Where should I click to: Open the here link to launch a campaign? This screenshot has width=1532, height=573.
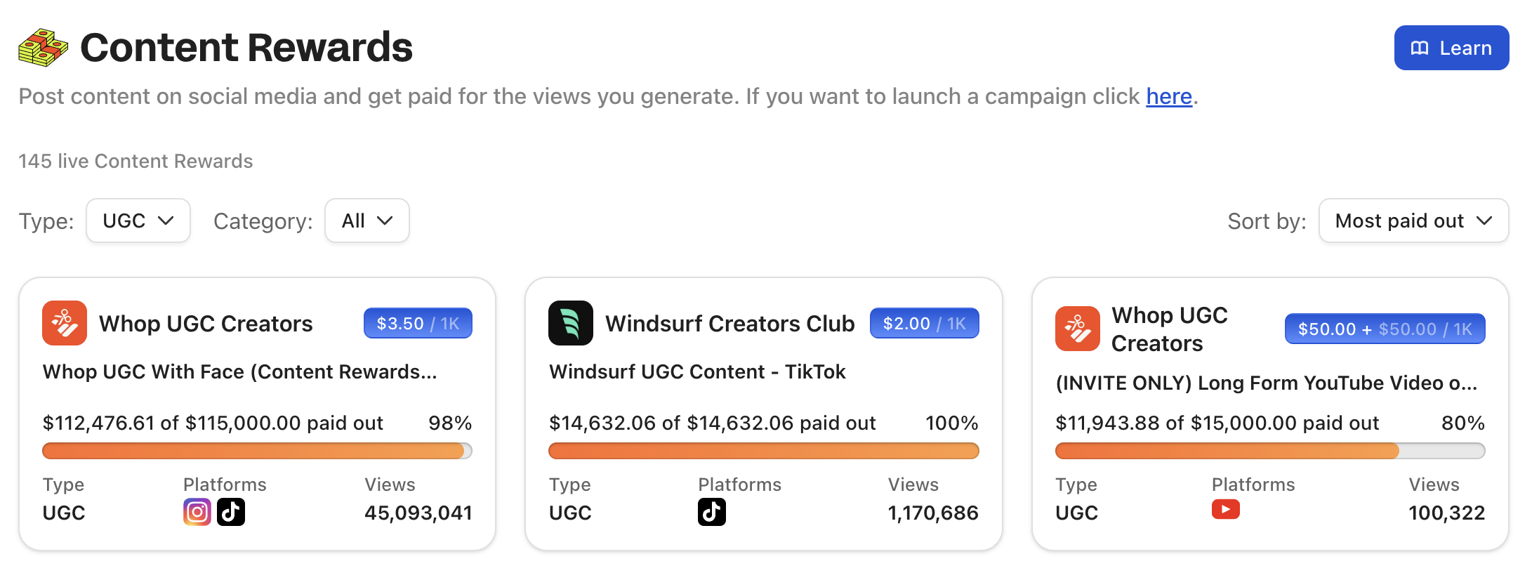point(1168,96)
